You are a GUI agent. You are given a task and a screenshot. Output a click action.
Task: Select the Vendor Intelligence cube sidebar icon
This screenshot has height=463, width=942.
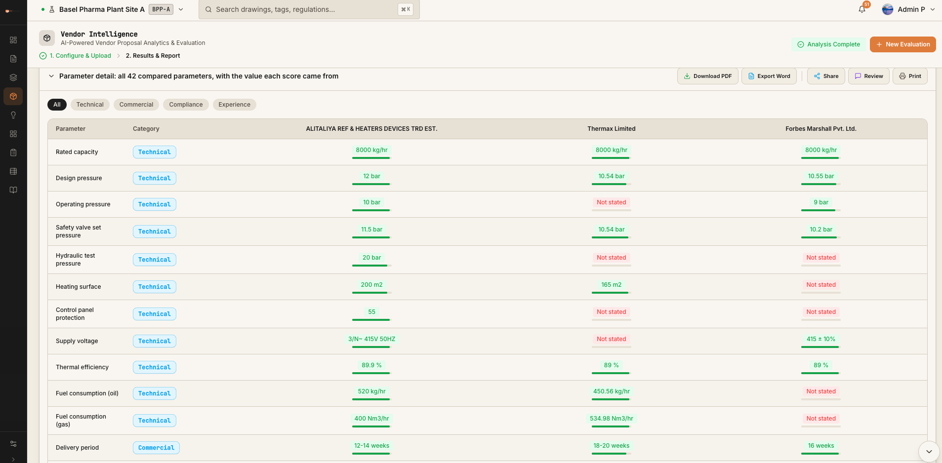[x=13, y=96]
